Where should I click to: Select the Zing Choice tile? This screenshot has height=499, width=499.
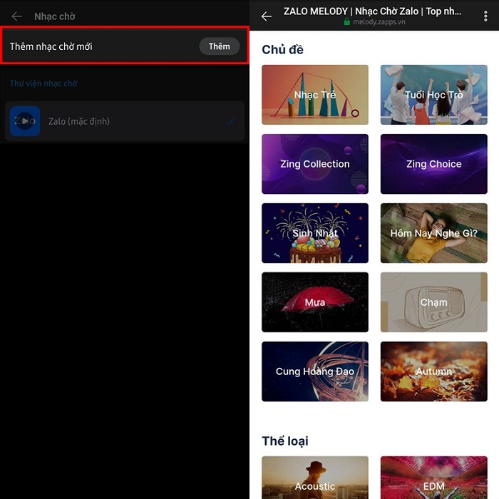click(x=433, y=164)
